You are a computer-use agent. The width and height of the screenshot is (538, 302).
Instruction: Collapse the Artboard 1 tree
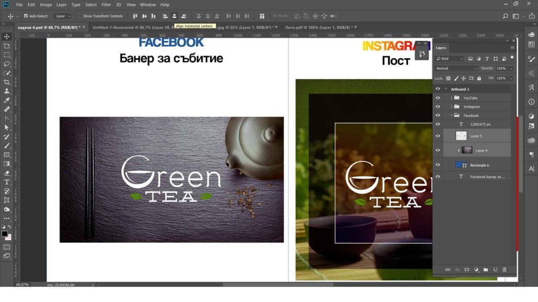(446, 89)
